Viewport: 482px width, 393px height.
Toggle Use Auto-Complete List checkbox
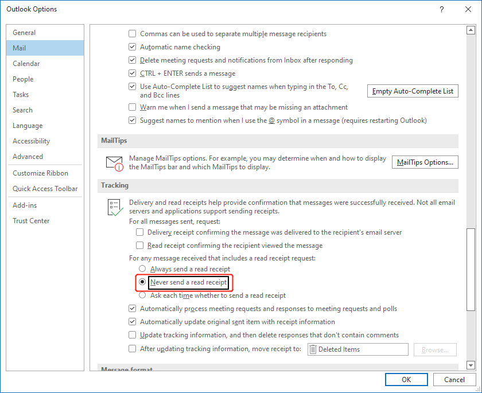coord(132,86)
